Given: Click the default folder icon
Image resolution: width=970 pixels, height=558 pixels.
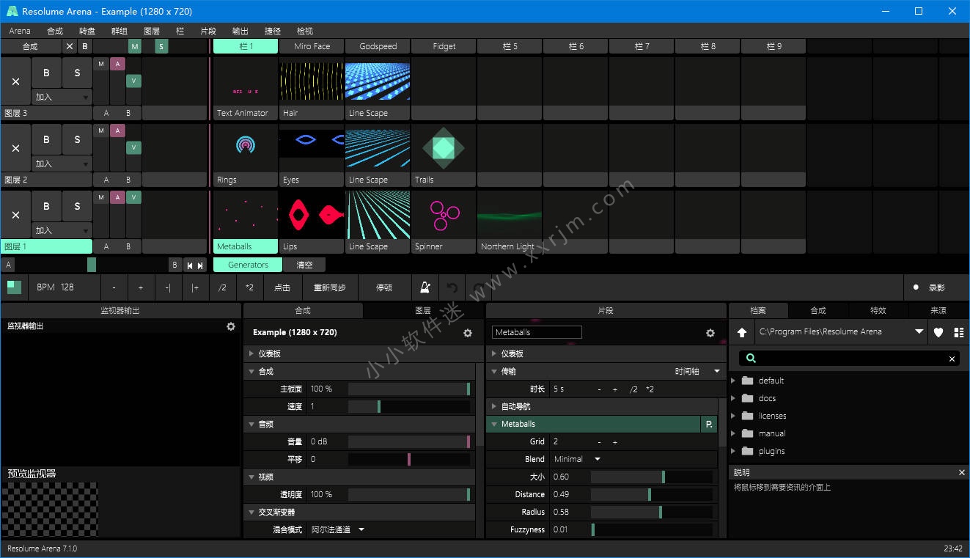Looking at the screenshot, I should click(x=747, y=381).
